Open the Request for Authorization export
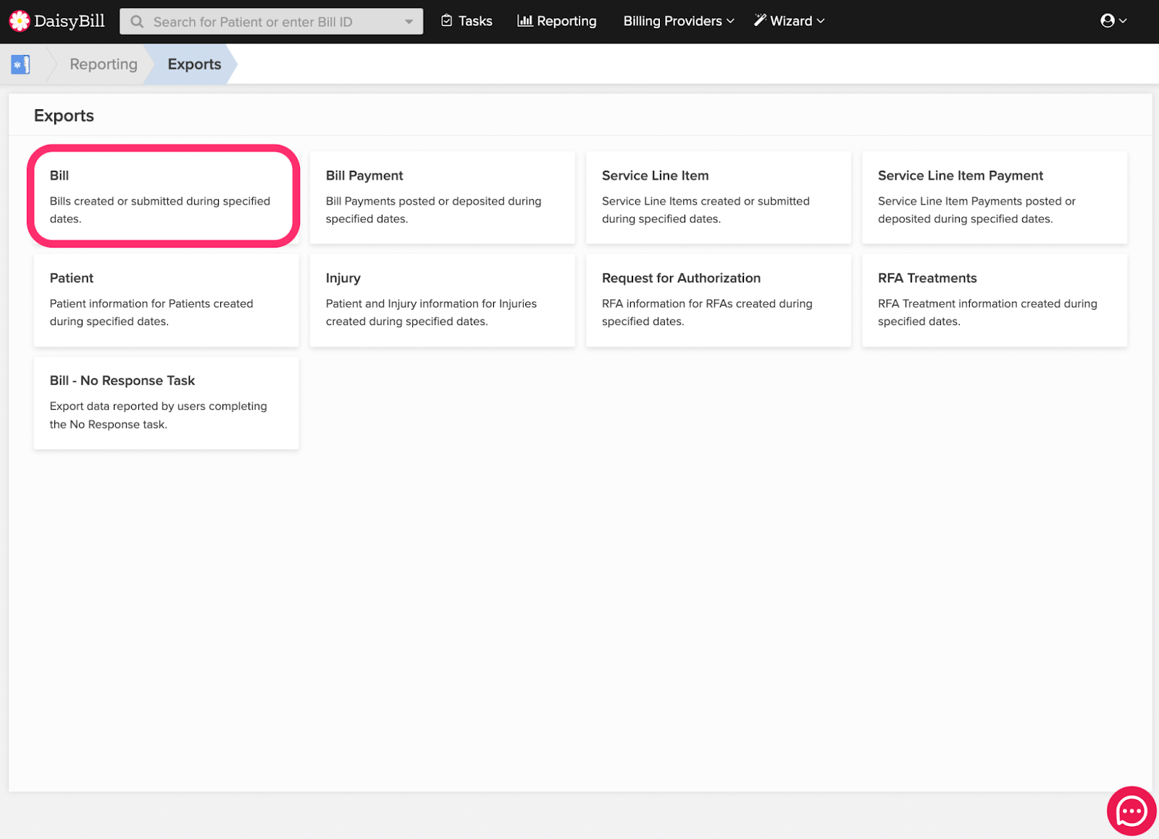This screenshot has height=839, width=1159. click(x=718, y=300)
